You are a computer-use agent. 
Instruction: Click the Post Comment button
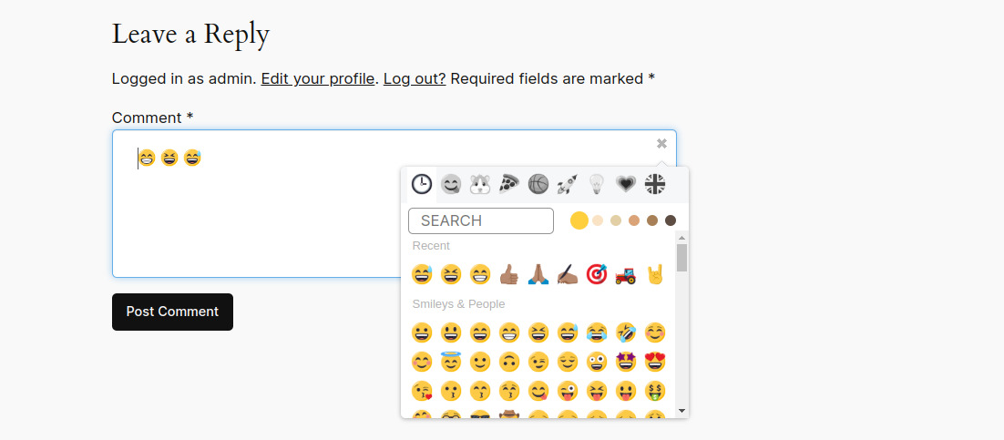coord(172,312)
